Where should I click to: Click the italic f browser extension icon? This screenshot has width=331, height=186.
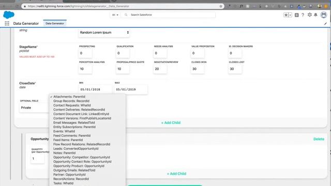(242, 6)
